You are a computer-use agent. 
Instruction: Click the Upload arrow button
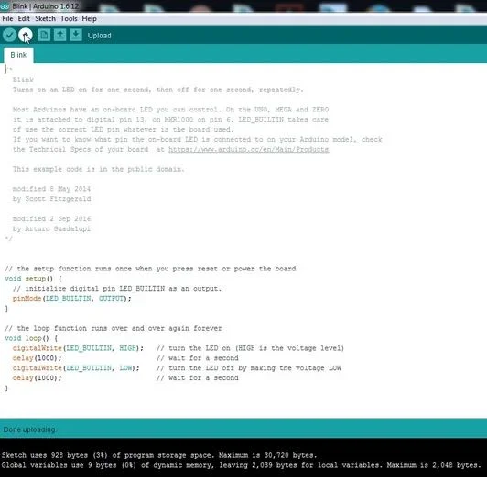click(26, 35)
